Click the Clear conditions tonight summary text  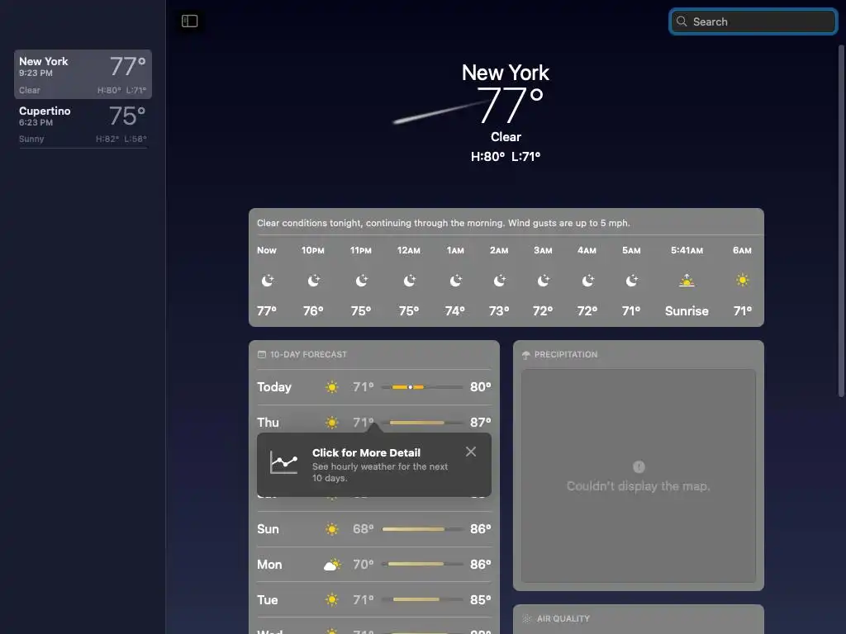[x=444, y=223]
